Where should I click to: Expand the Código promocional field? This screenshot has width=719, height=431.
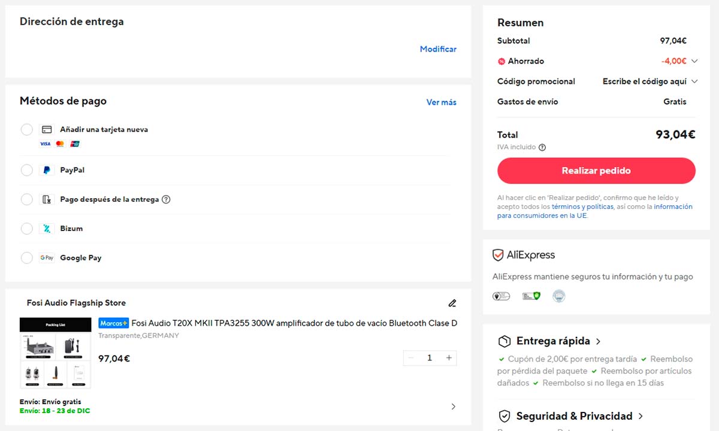(x=694, y=81)
